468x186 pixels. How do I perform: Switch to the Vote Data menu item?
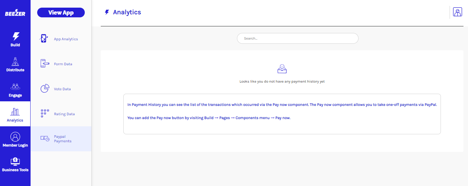pos(62,89)
